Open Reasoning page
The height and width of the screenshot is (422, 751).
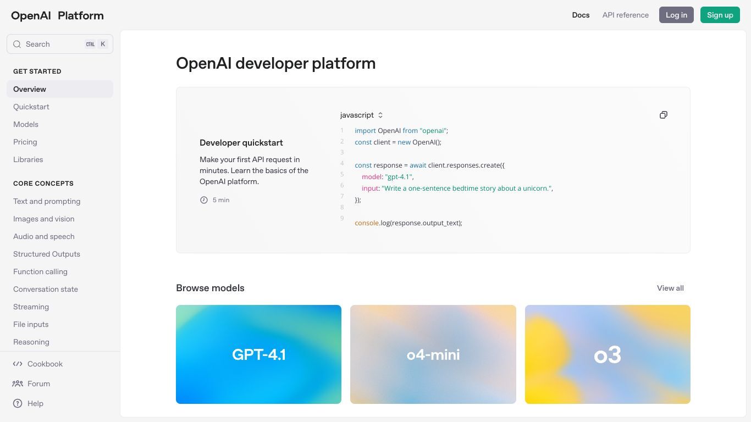[x=60, y=342]
